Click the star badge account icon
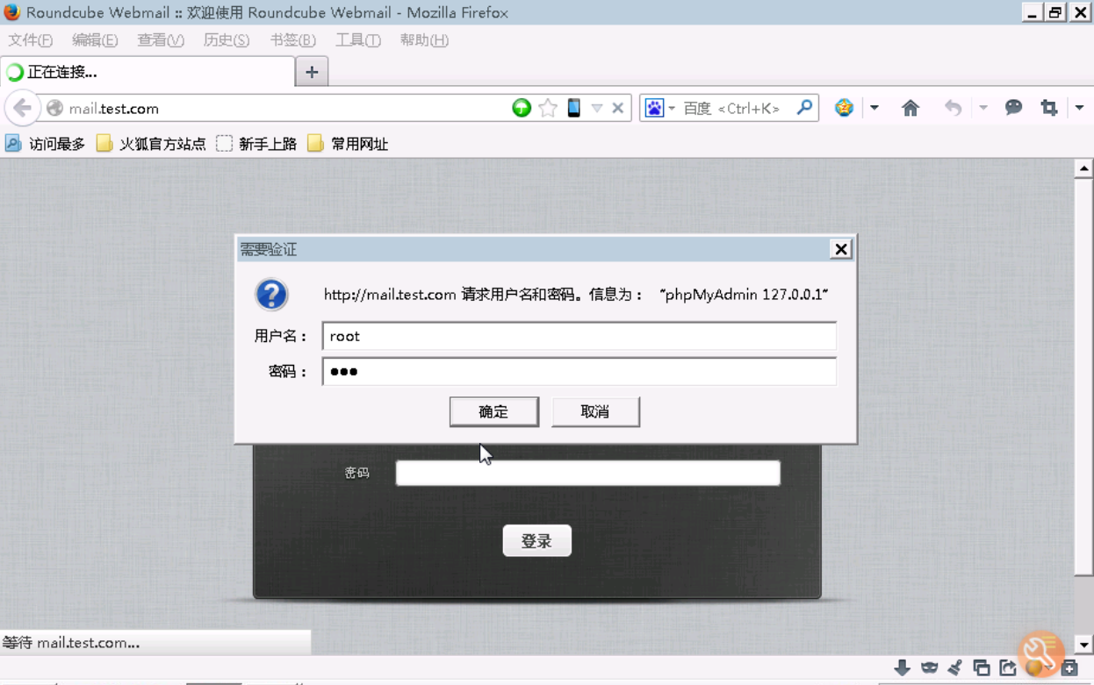This screenshot has width=1094, height=685. pyautogui.click(x=844, y=108)
